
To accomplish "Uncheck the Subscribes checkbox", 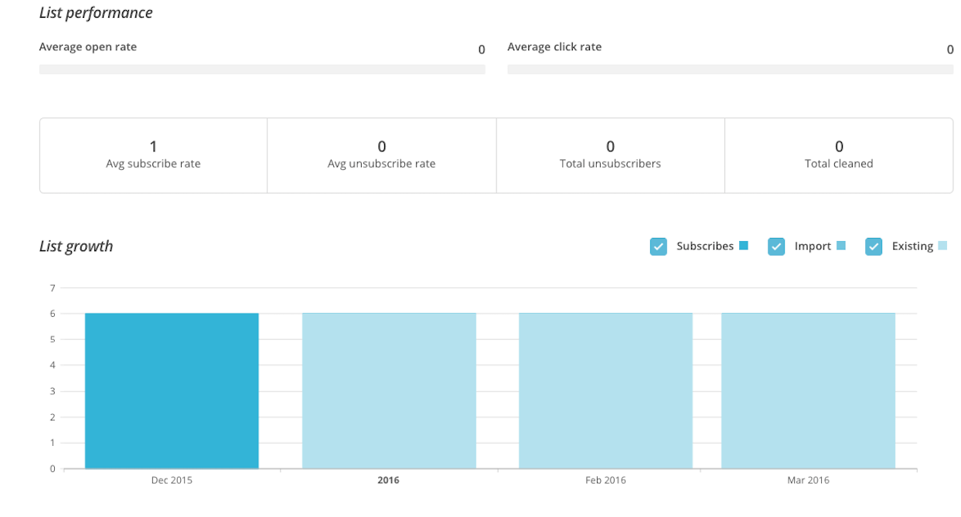I will (x=659, y=247).
